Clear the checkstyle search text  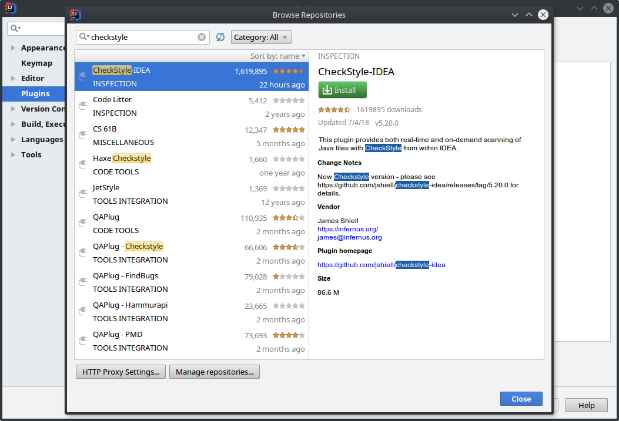point(202,37)
